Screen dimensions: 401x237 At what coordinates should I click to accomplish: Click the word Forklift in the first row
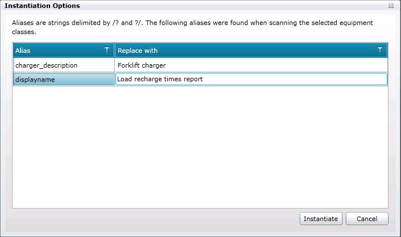129,65
